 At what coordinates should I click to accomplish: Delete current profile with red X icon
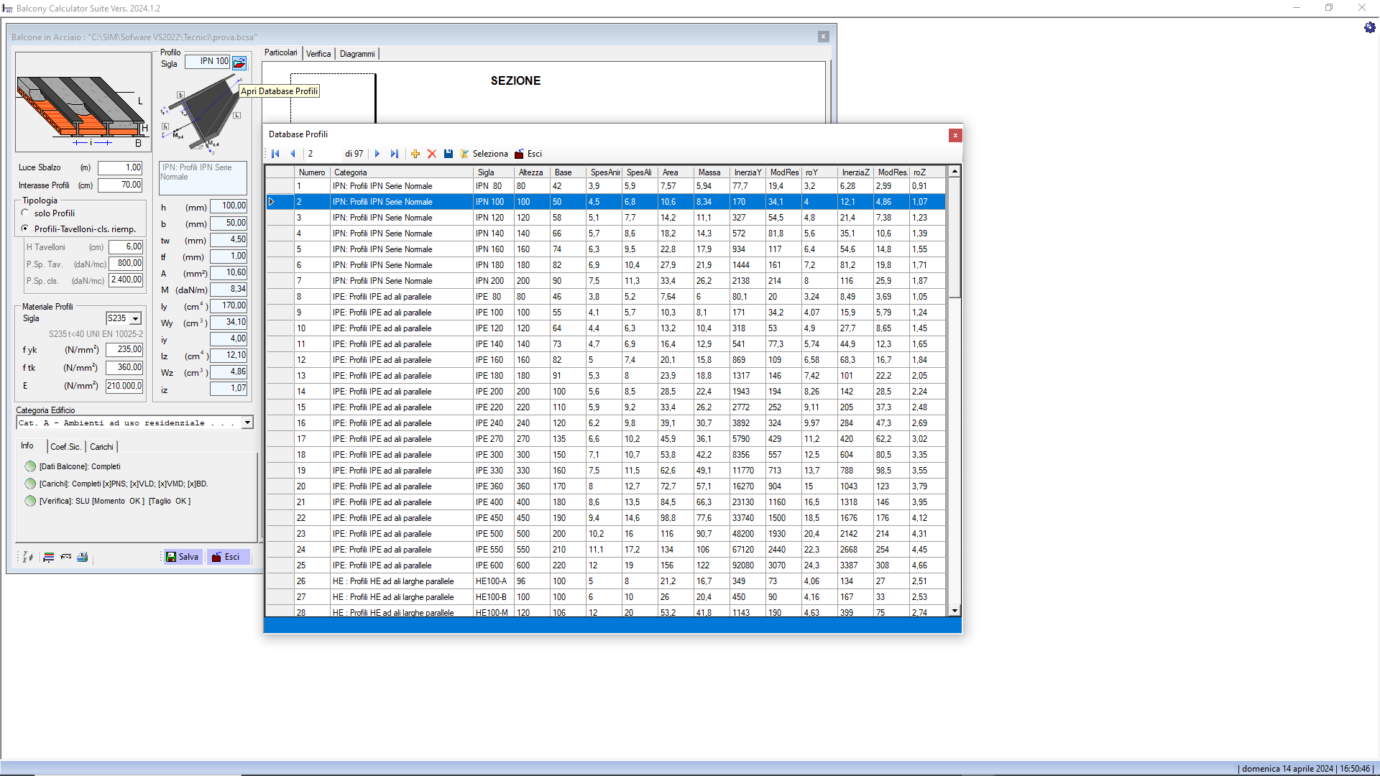(x=432, y=154)
